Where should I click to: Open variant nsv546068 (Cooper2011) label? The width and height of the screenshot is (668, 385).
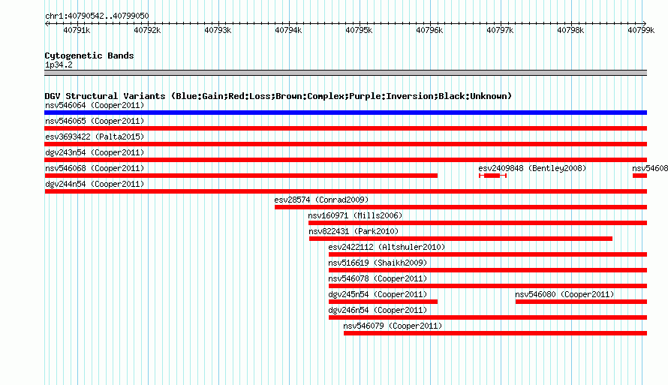click(95, 168)
